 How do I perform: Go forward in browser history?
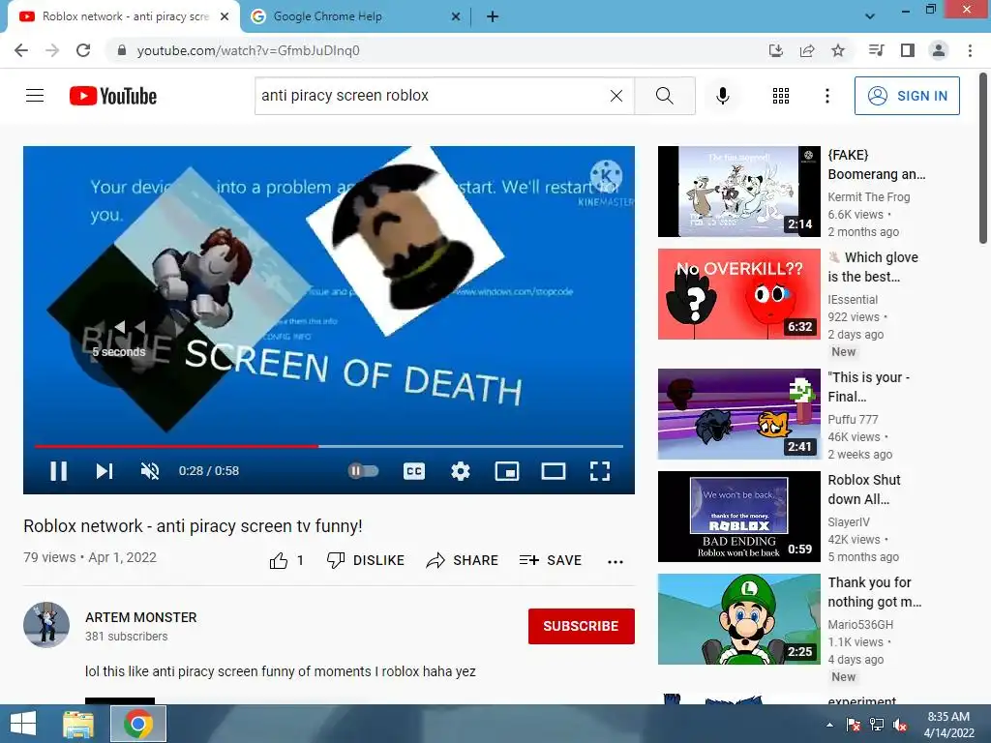click(x=52, y=50)
